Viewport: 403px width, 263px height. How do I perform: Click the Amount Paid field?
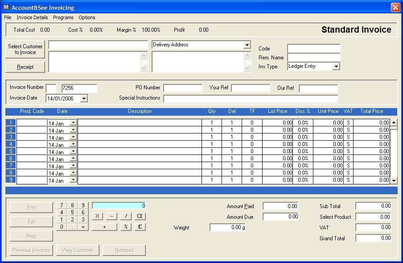pyautogui.click(x=280, y=206)
